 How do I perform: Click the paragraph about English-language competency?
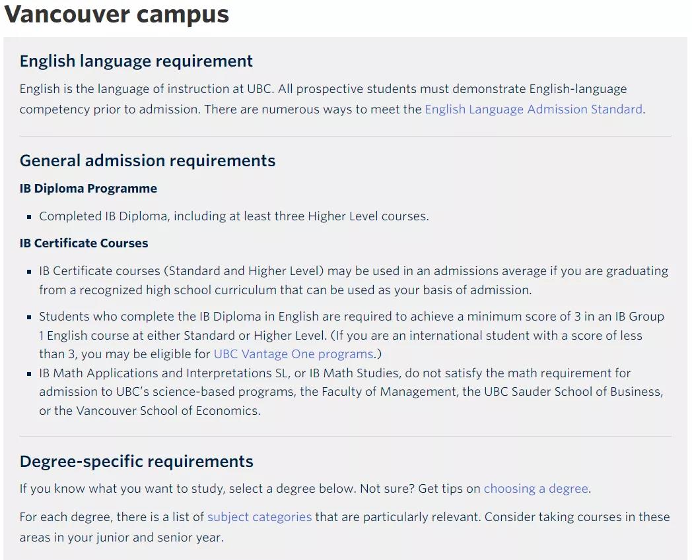tap(323, 99)
